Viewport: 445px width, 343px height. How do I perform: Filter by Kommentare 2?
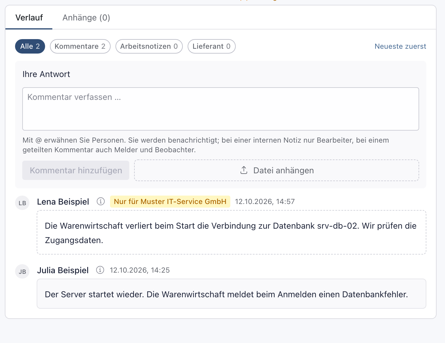pos(80,46)
